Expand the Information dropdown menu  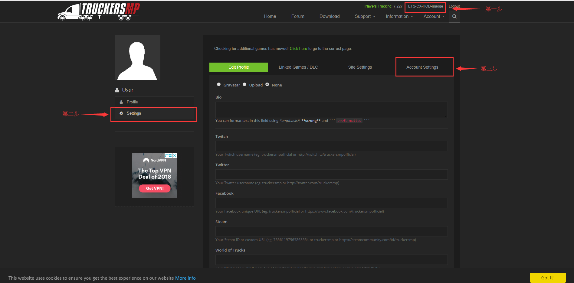(x=399, y=16)
